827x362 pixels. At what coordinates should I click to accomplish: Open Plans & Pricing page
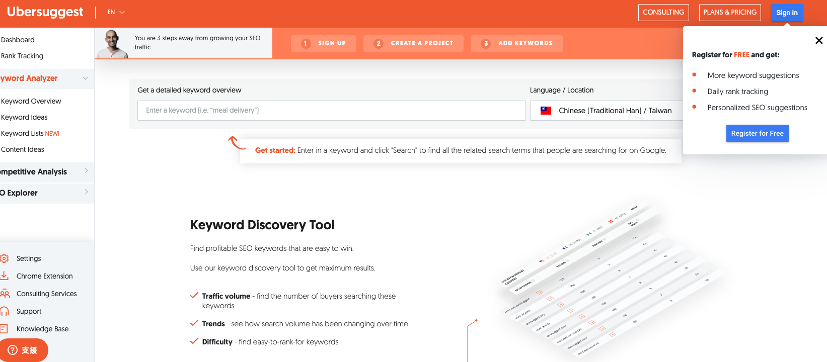pos(730,13)
